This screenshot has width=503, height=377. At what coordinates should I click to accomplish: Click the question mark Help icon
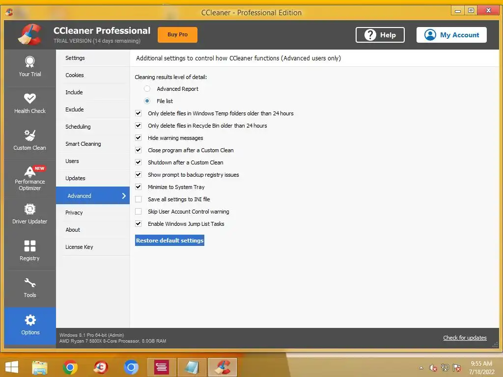pyautogui.click(x=370, y=35)
